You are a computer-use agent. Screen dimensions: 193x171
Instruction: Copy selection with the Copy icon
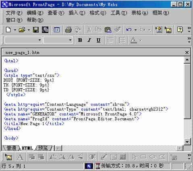pyautogui.click(x=99, y=30)
